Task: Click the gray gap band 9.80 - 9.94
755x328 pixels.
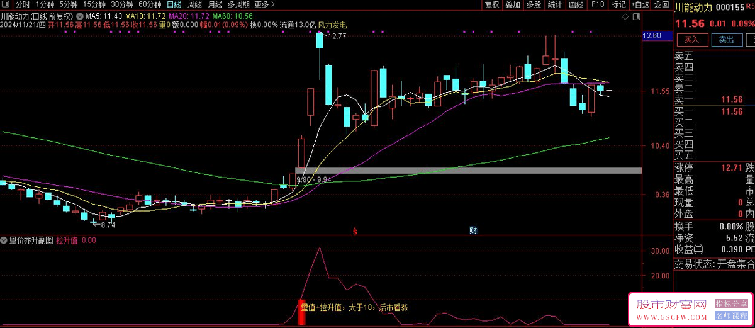Action: coord(468,171)
